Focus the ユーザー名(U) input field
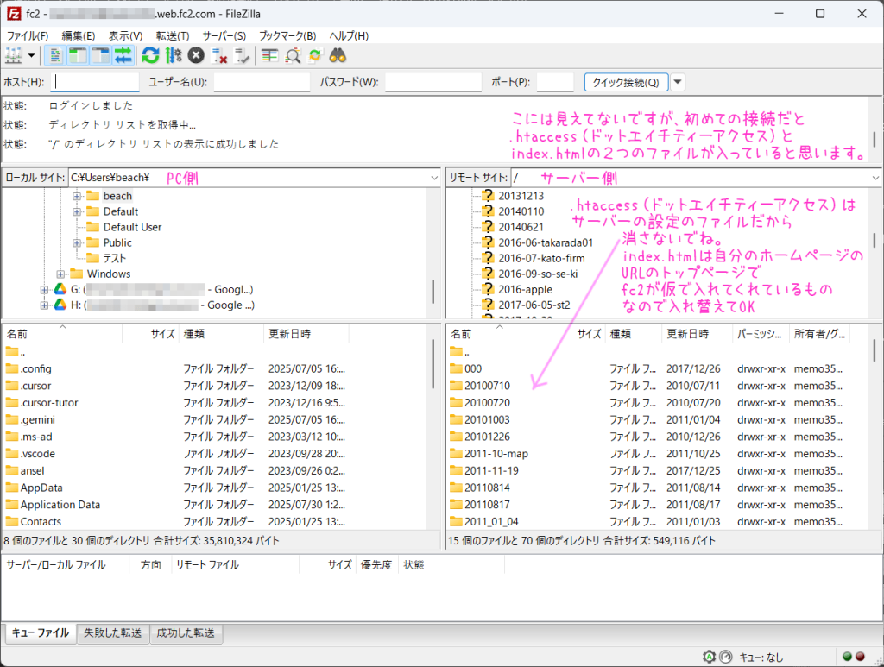 (x=262, y=82)
